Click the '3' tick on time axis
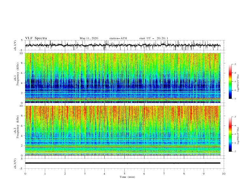Image resolution: width=252 pixels, height=195 pixels. point(85,174)
